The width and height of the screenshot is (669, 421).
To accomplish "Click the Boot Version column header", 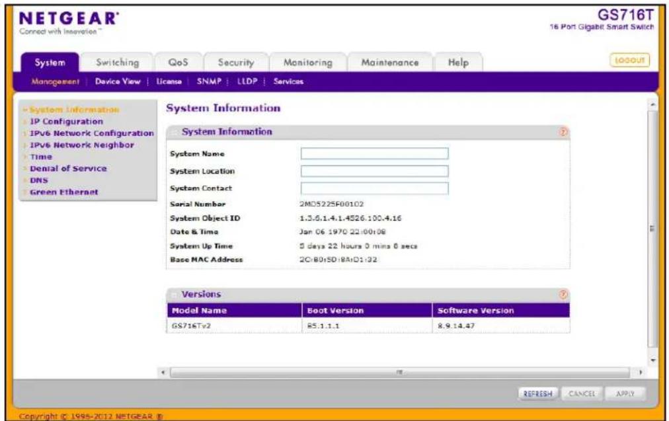I will 367,311.
